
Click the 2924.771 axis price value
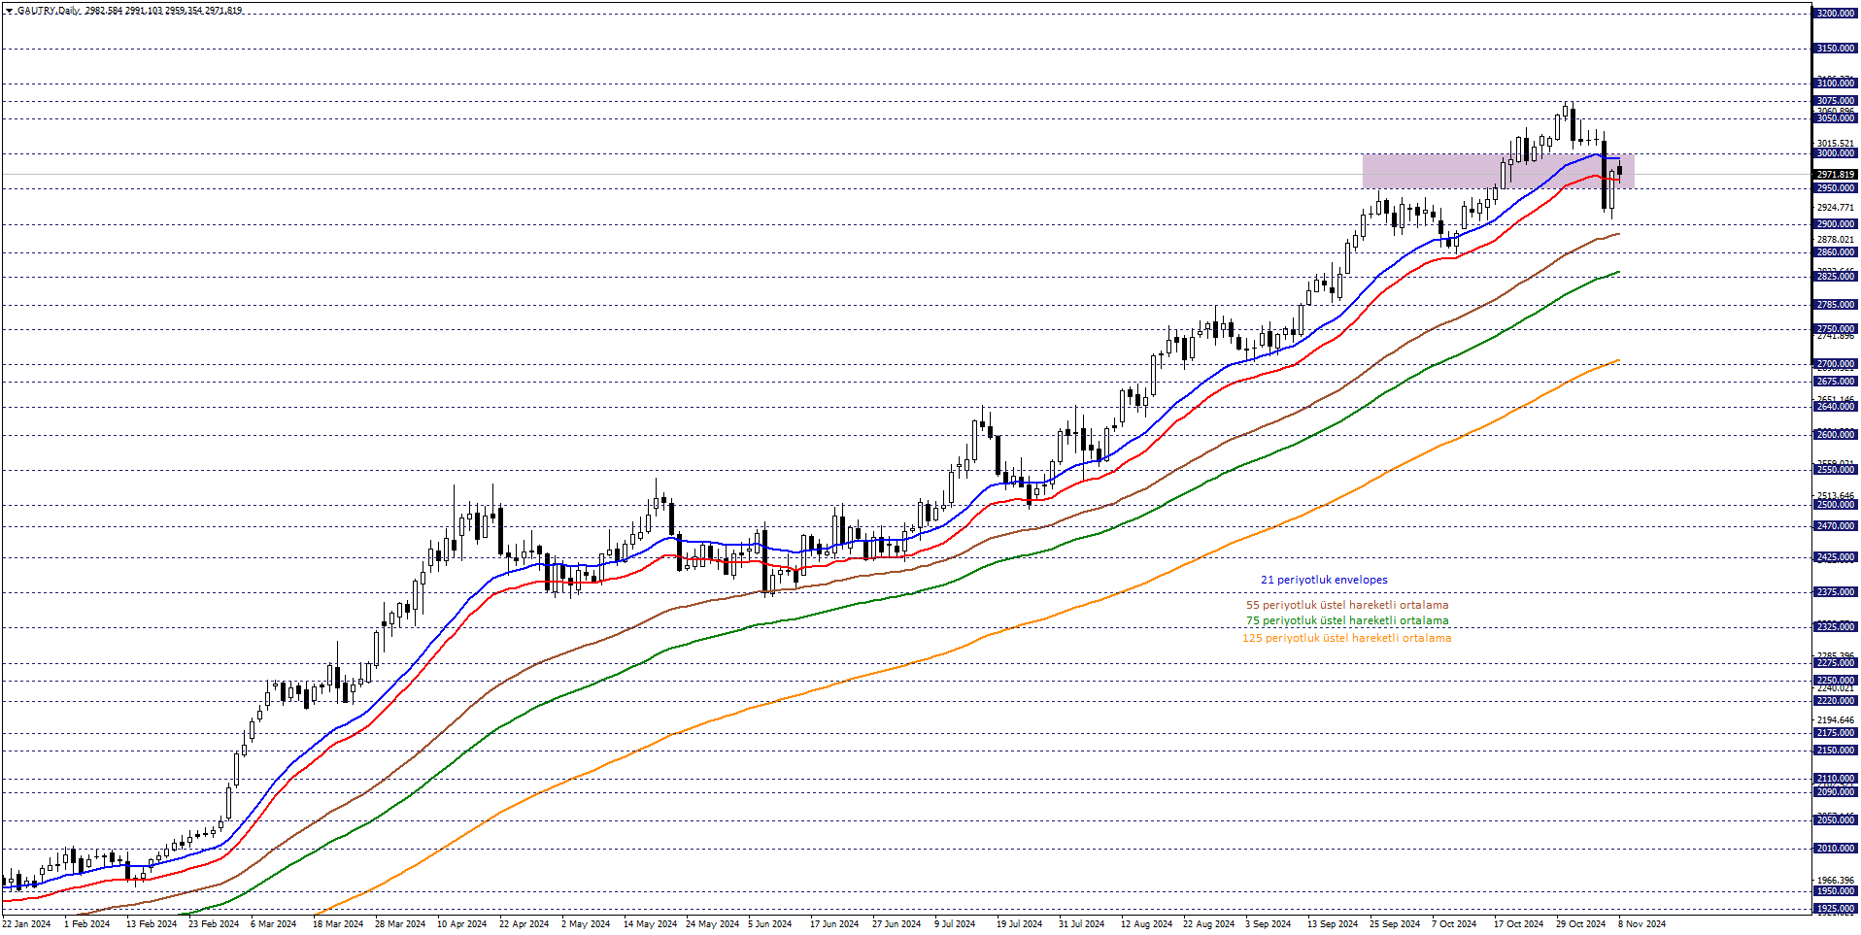(1836, 208)
